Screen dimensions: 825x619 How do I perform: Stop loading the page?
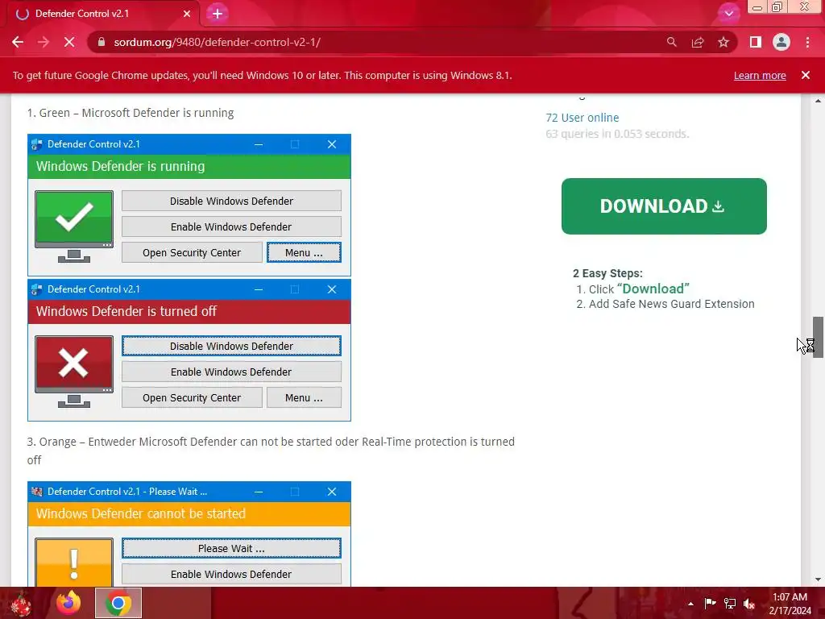tap(69, 42)
